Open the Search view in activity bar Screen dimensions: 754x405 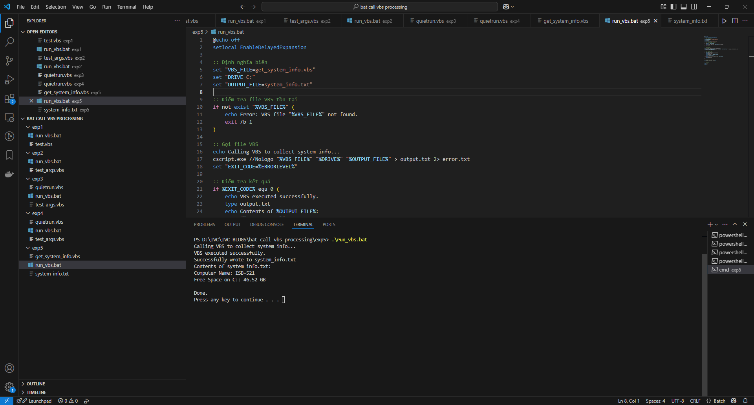[9, 42]
